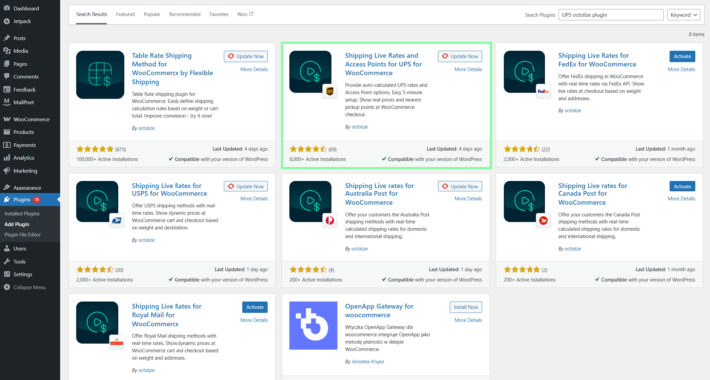Open the Plugins menu with update badge
The height and width of the screenshot is (380, 710).
pyautogui.click(x=30, y=199)
